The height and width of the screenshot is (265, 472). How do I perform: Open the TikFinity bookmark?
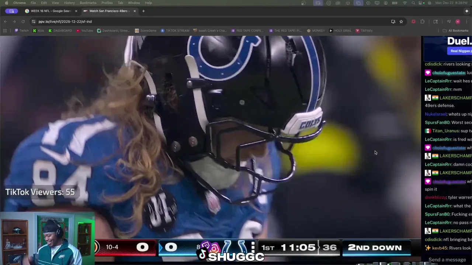[364, 31]
